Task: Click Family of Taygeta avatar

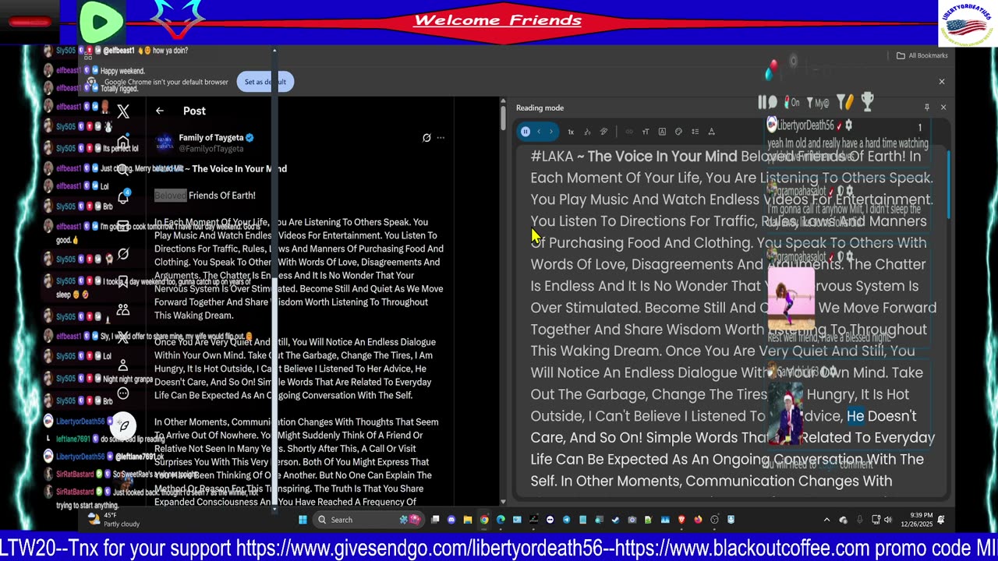Action: click(x=165, y=143)
